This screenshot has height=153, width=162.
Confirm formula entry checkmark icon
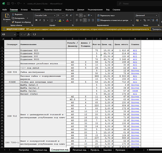click(25, 34)
